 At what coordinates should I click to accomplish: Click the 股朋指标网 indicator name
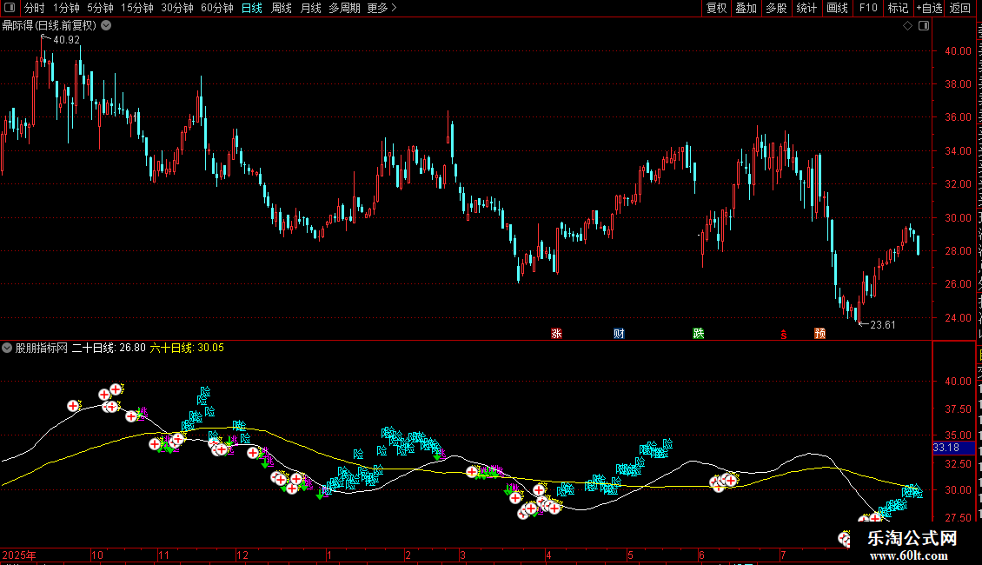pos(42,348)
